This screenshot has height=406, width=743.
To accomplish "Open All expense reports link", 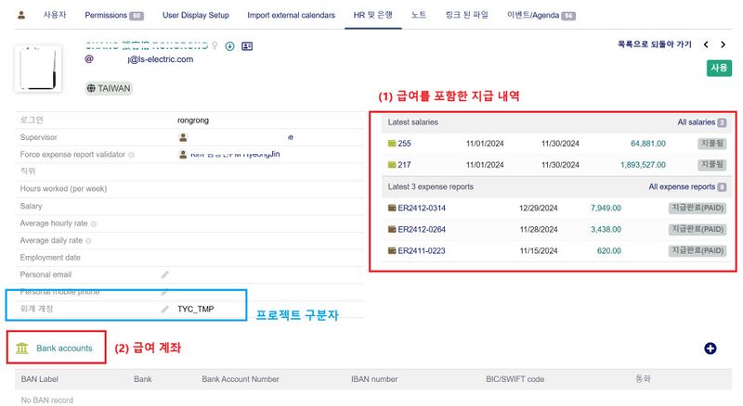I will (x=686, y=187).
